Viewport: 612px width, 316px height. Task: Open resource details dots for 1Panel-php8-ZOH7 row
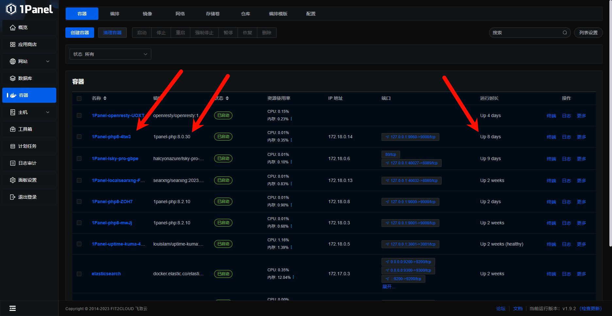pyautogui.click(x=291, y=205)
